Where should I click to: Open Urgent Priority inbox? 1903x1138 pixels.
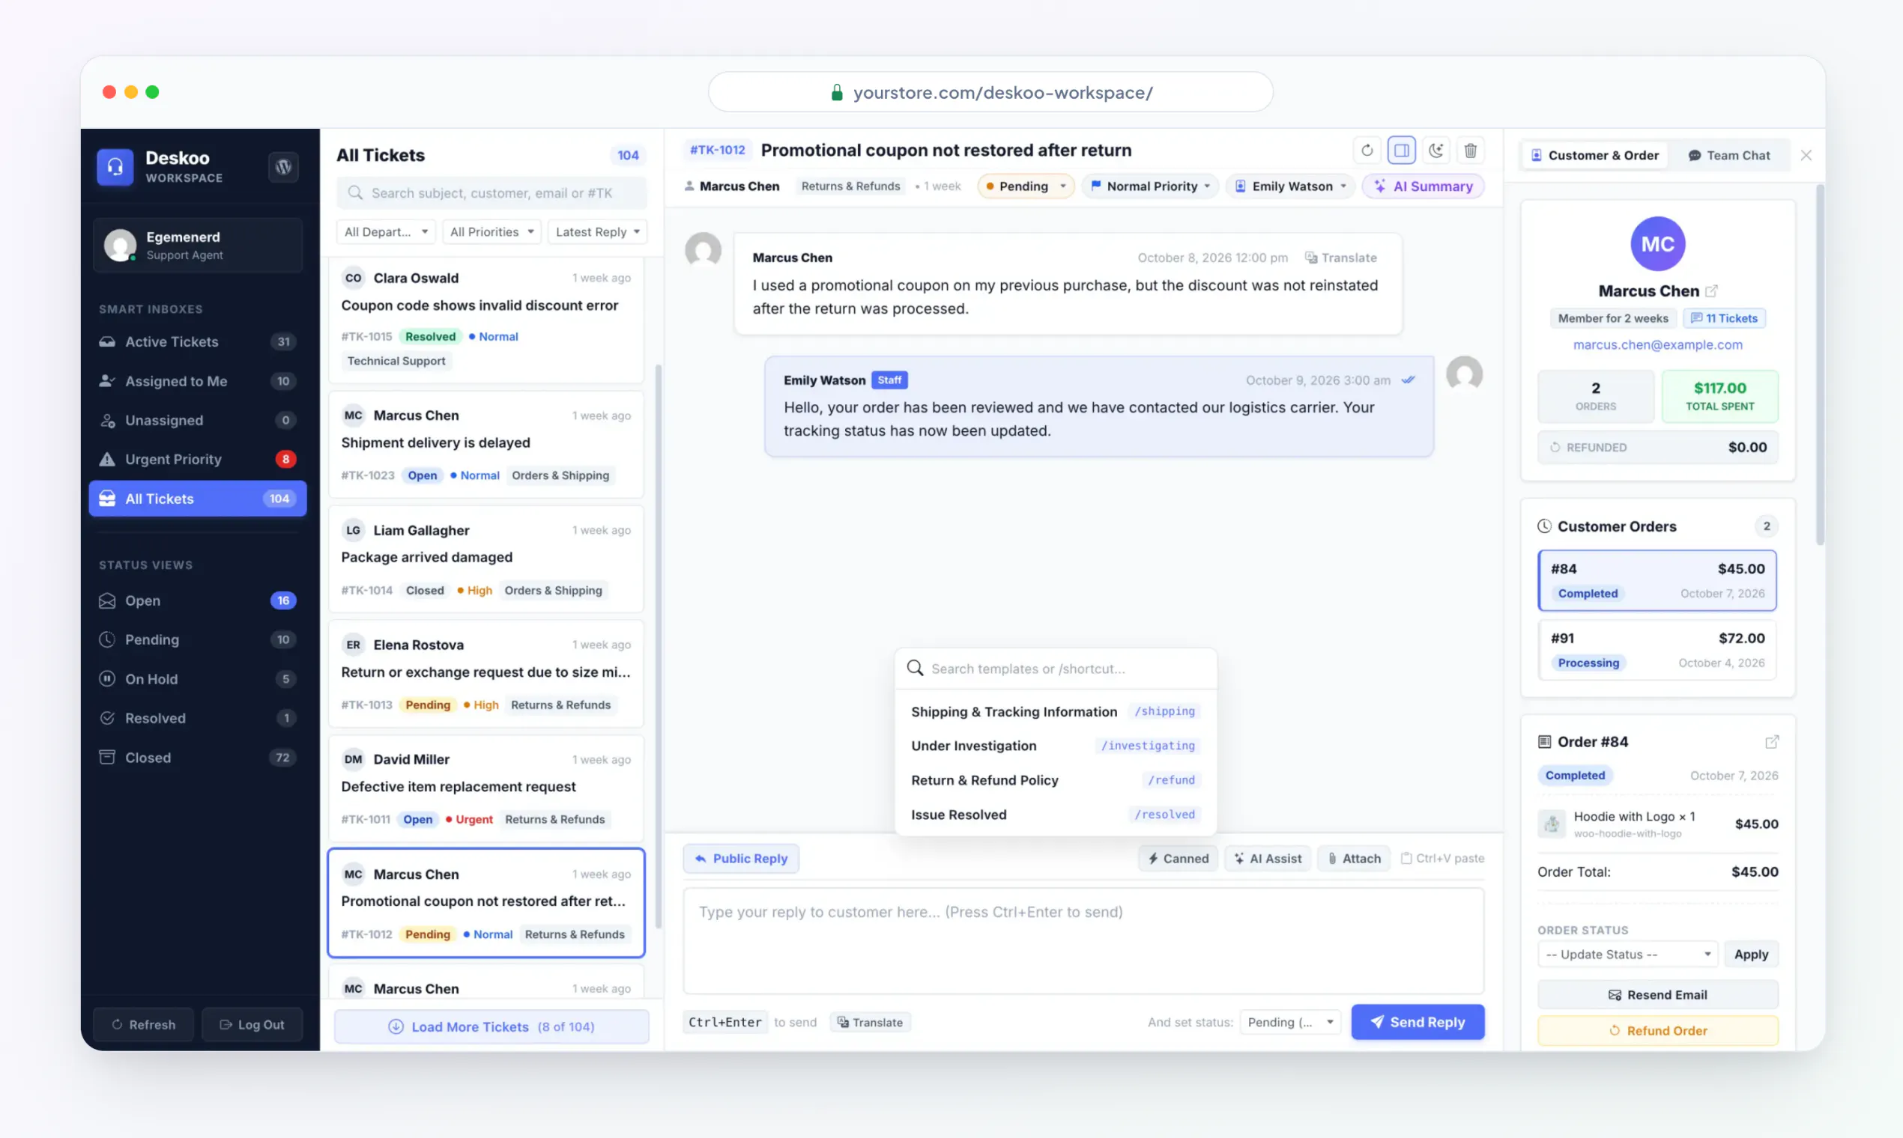coord(197,460)
